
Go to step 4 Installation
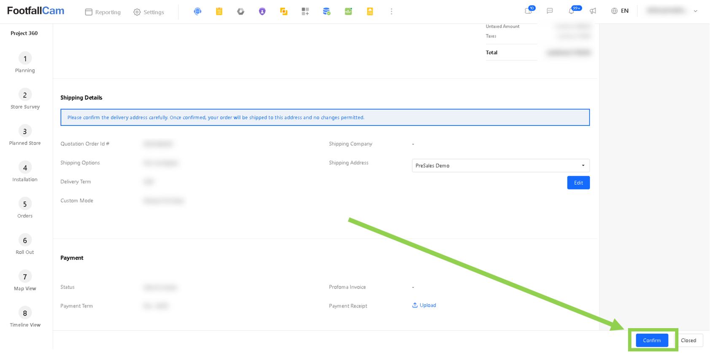25,172
